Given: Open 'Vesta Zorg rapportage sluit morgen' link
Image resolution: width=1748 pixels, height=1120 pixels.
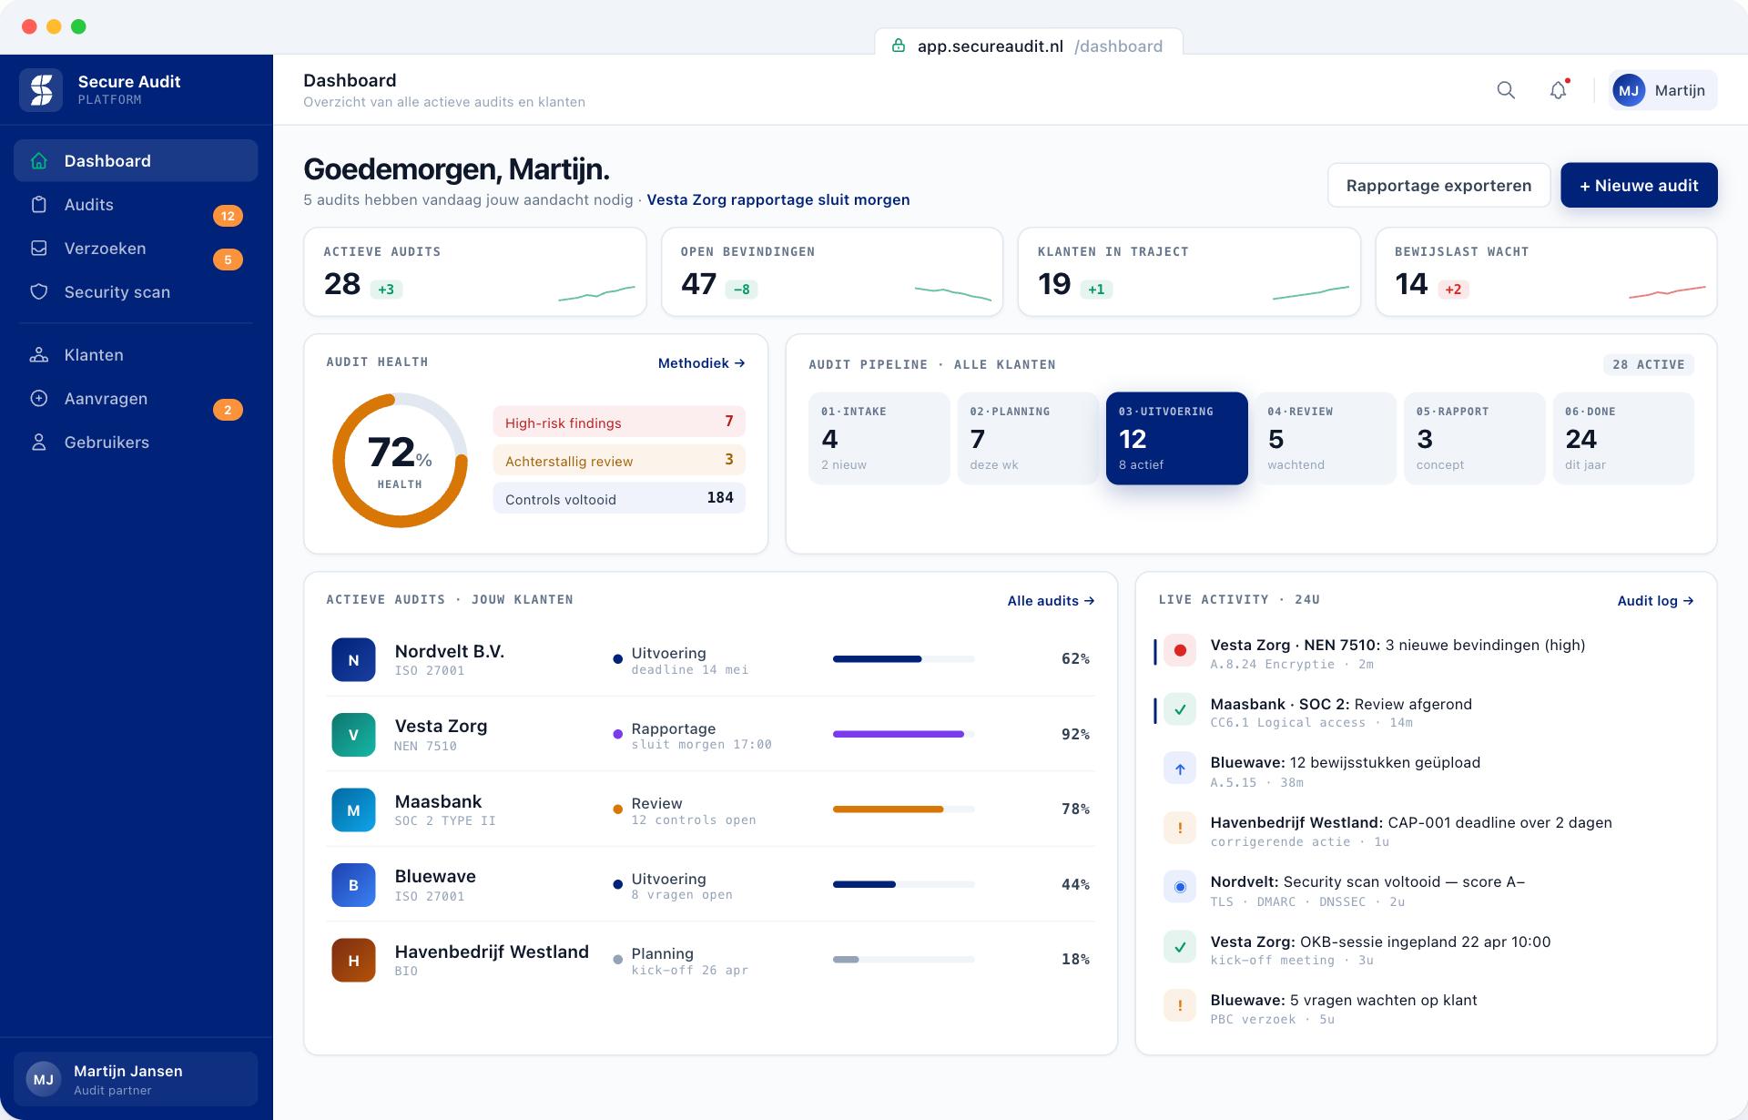Looking at the screenshot, I should (778, 199).
